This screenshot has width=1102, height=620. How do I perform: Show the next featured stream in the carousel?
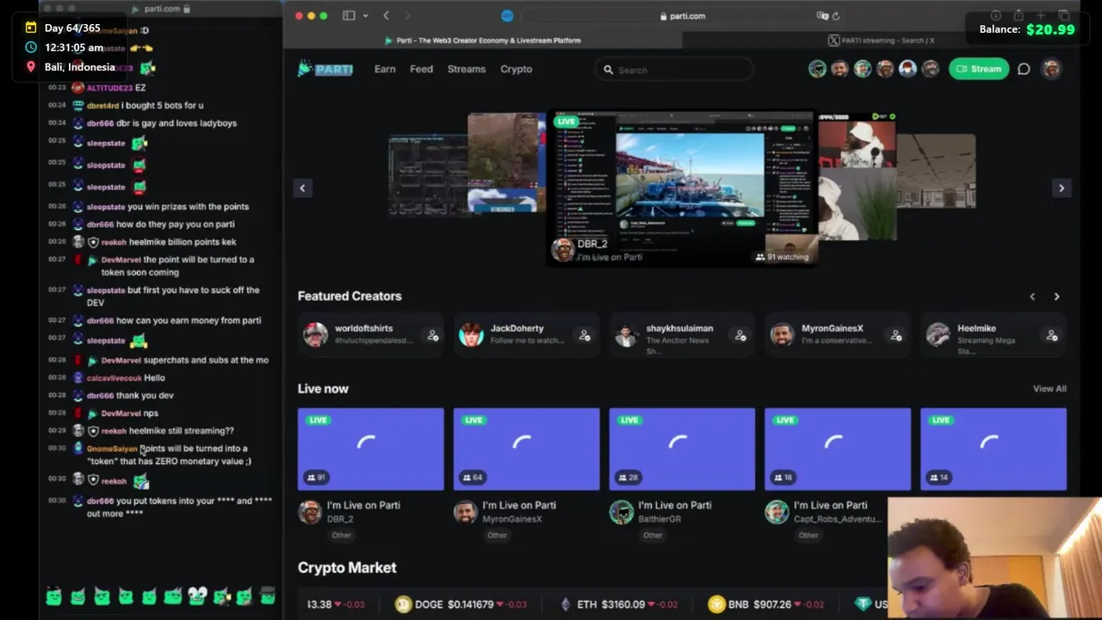[1061, 188]
